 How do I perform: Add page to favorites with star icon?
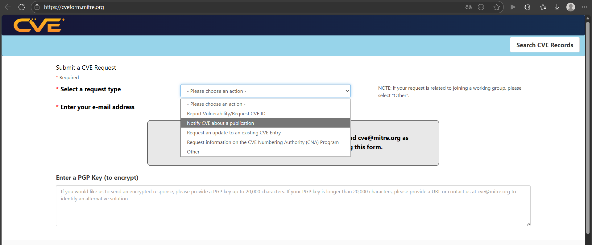pyautogui.click(x=496, y=7)
